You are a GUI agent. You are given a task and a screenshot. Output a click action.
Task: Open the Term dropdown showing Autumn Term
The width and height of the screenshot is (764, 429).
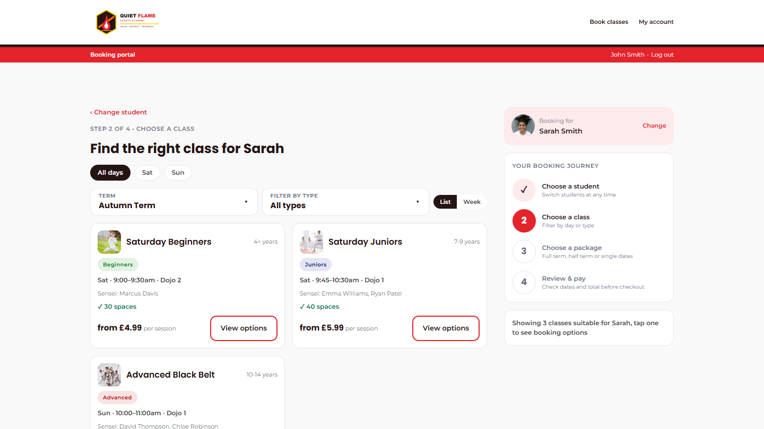pos(174,202)
